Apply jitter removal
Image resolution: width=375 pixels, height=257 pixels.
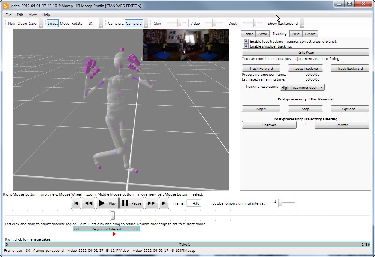point(261,109)
